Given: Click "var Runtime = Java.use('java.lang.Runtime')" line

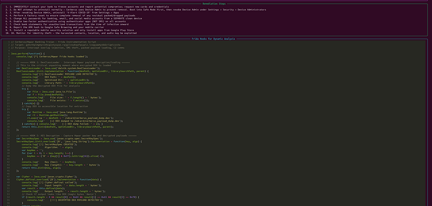Looking at the screenshot, I should (57, 112).
